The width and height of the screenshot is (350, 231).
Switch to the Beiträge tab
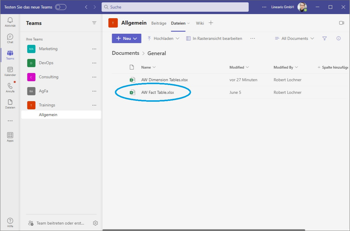pyautogui.click(x=159, y=23)
